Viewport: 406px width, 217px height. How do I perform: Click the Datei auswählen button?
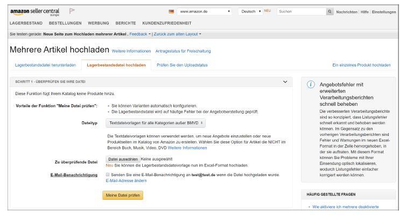click(123, 159)
